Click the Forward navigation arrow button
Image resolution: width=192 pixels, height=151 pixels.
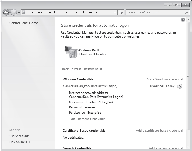13,12
